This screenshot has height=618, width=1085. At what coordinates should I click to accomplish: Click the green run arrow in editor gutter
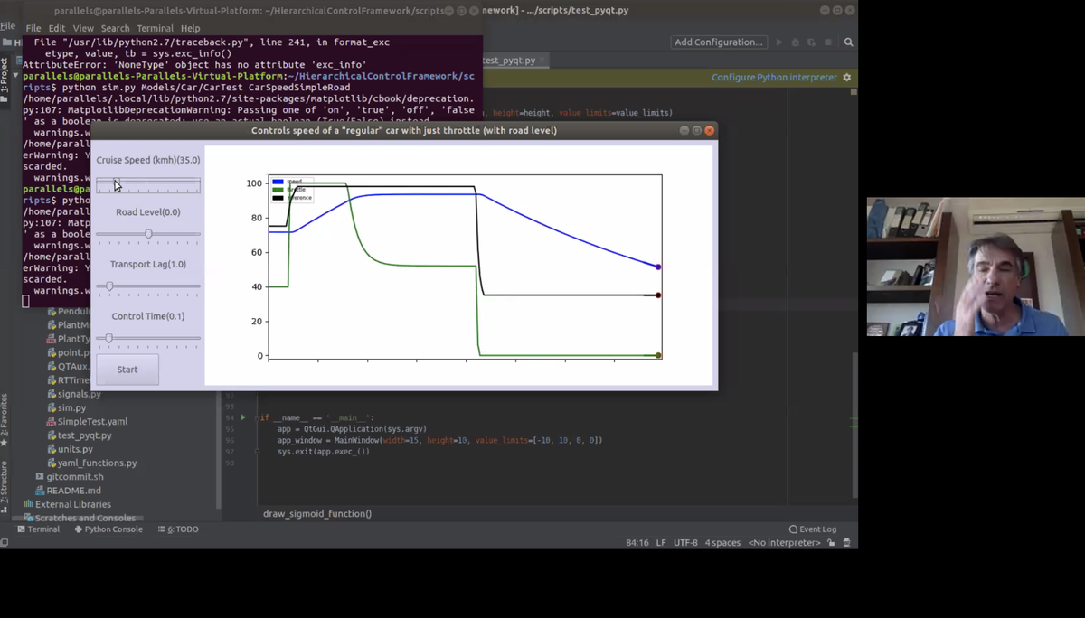click(x=242, y=418)
